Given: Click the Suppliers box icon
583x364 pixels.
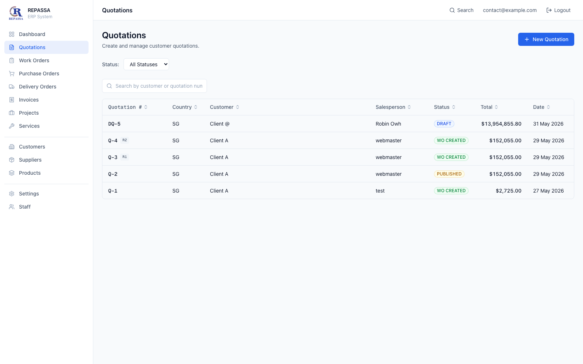Looking at the screenshot, I should (12, 160).
